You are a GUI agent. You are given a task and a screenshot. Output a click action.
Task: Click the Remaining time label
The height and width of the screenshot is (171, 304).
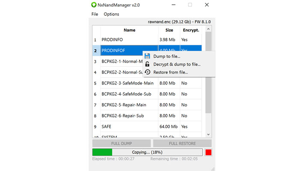pos(174,159)
